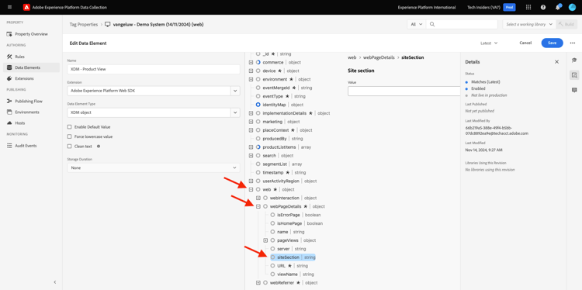The height and width of the screenshot is (290, 582).
Task: Open the notifications bell
Action: click(557, 8)
